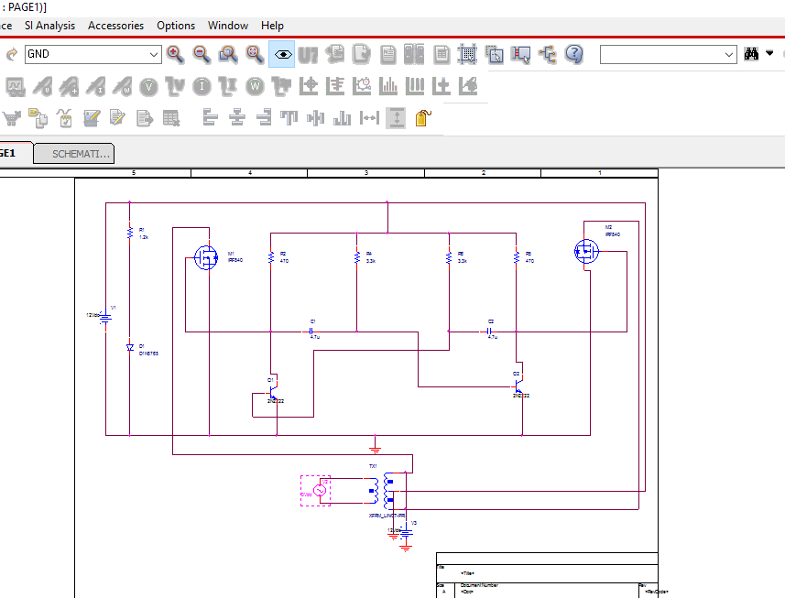Toggle the current marker I icon
Viewport: 785px width, 598px height.
(x=202, y=87)
